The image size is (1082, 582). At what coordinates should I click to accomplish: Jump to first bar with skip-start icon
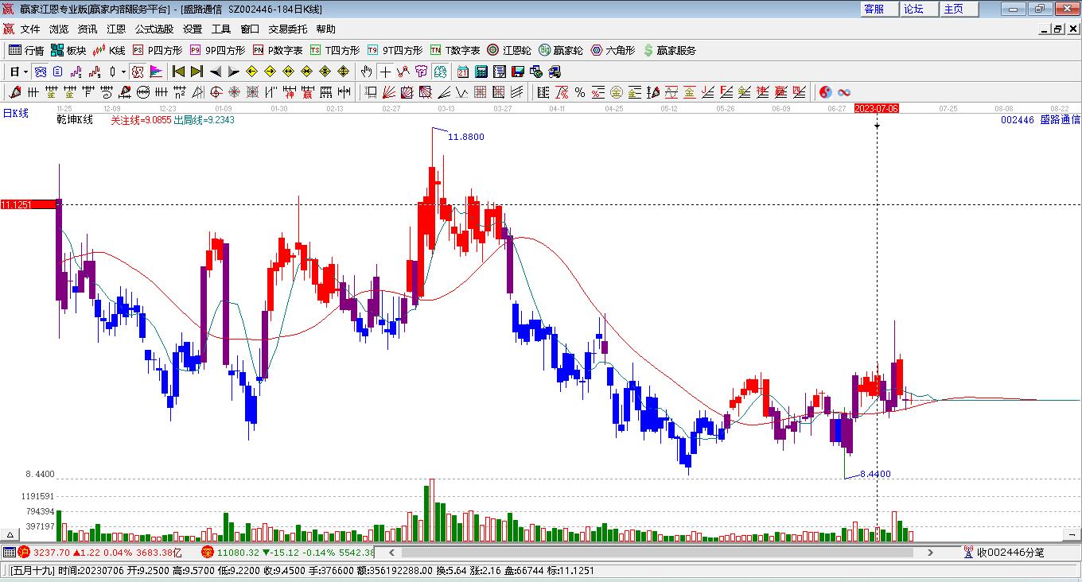(x=178, y=72)
